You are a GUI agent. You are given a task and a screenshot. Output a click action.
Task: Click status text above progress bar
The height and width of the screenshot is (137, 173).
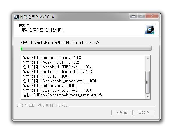(x=60, y=43)
